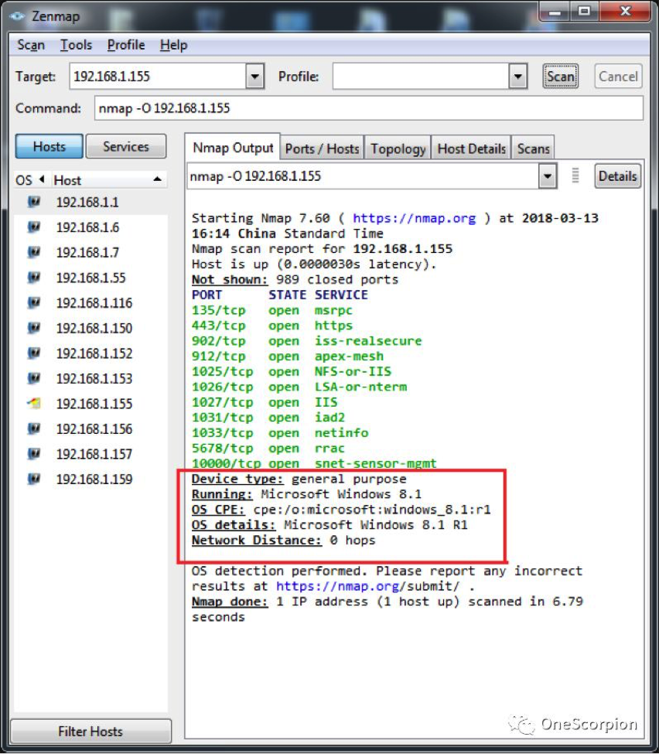Select host 192.168.1.55 in list
This screenshot has width=659, height=754.
point(91,278)
